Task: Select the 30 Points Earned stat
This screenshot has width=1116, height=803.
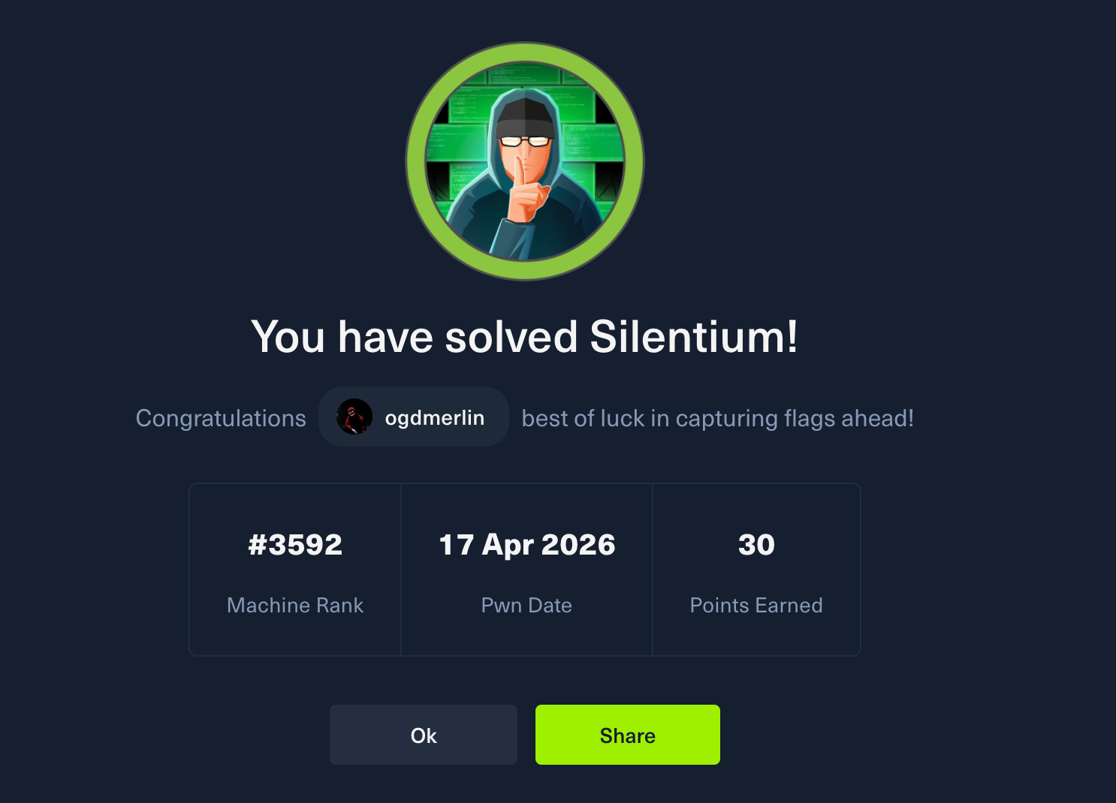Action: (756, 545)
